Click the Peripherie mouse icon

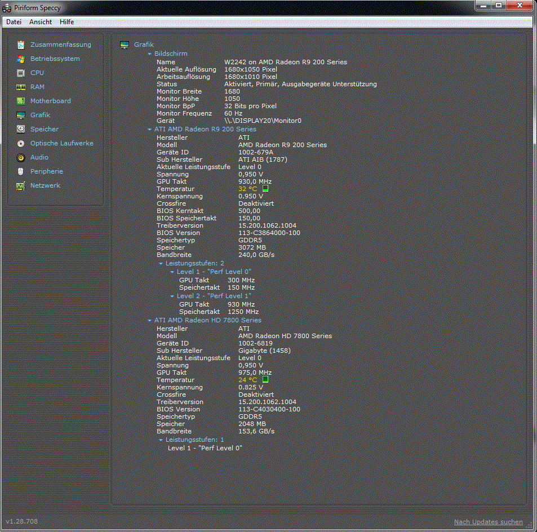(x=21, y=172)
